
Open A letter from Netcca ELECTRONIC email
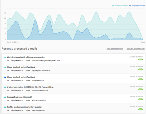click(30, 87)
